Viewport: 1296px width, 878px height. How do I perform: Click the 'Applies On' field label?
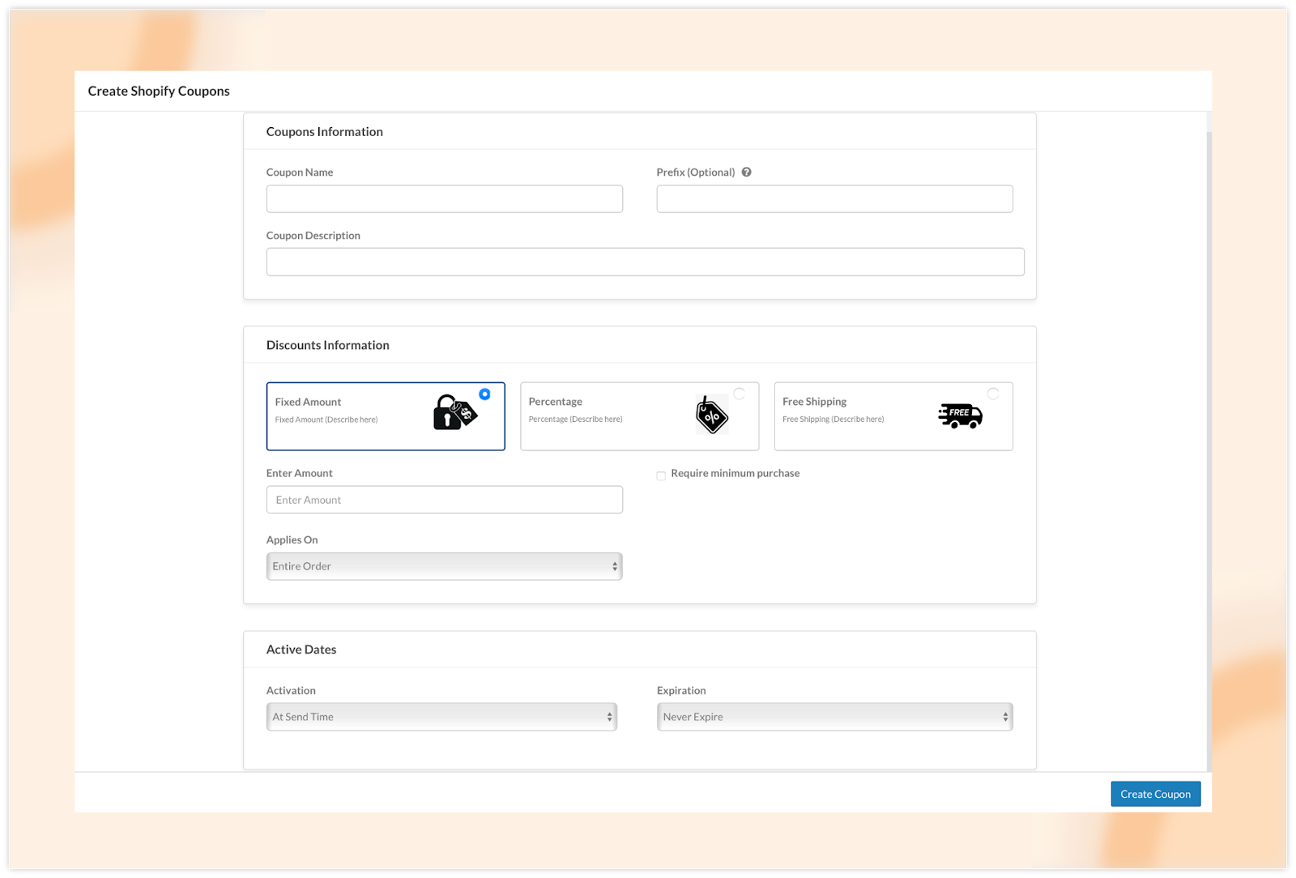click(x=292, y=540)
